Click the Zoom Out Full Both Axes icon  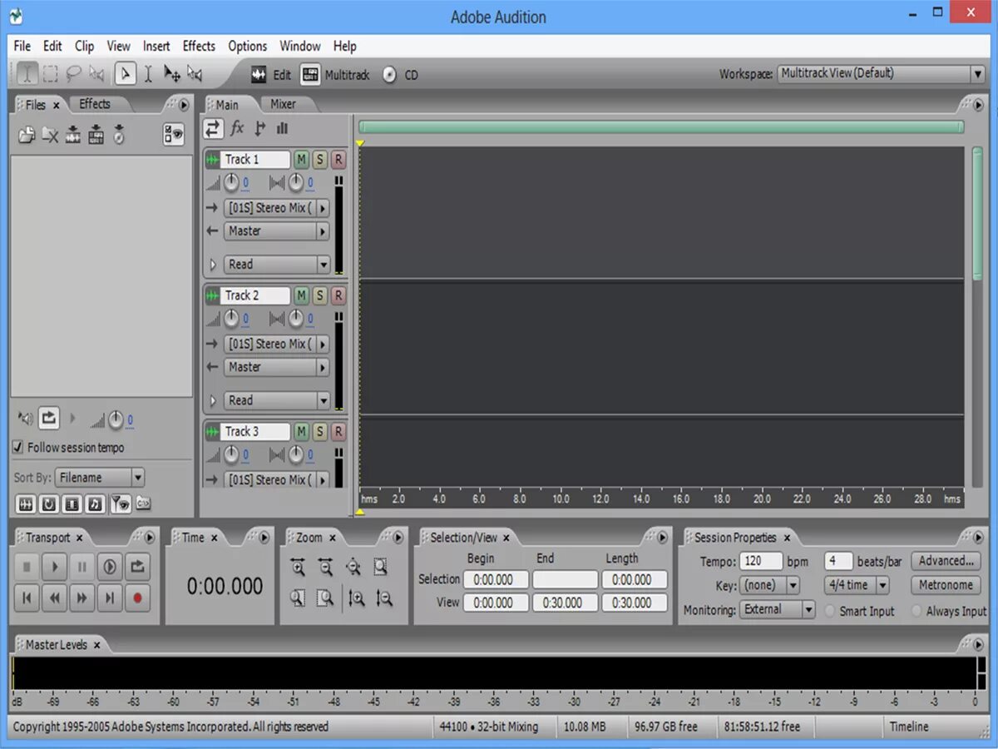coord(353,568)
